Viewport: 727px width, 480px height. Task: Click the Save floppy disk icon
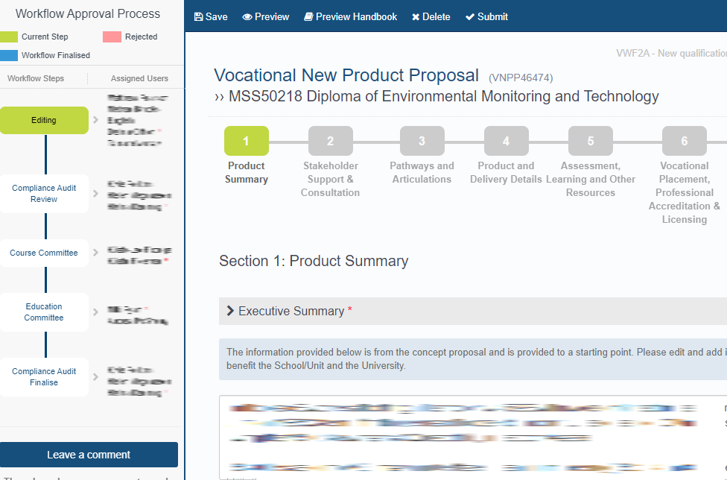point(198,17)
